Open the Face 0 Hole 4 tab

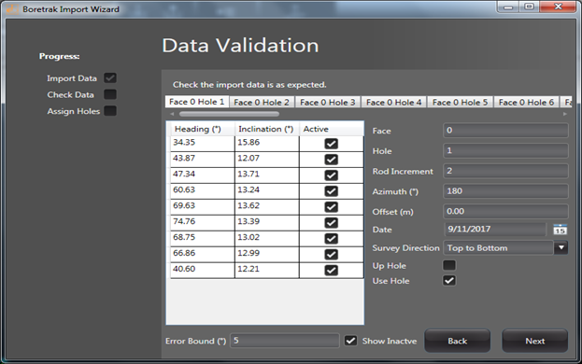[x=394, y=103]
